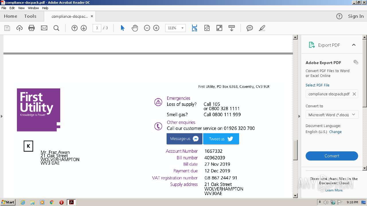Image resolution: width=367 pixels, height=206 pixels.
Task: Open the File menu
Action: [4, 8]
